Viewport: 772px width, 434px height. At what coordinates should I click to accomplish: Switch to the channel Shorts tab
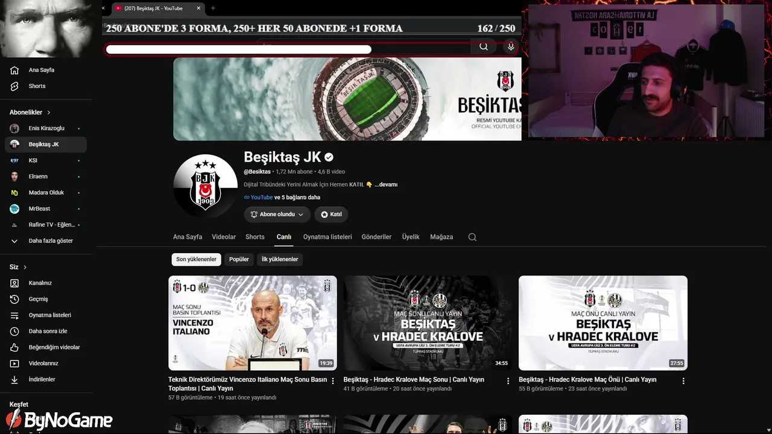click(x=255, y=237)
